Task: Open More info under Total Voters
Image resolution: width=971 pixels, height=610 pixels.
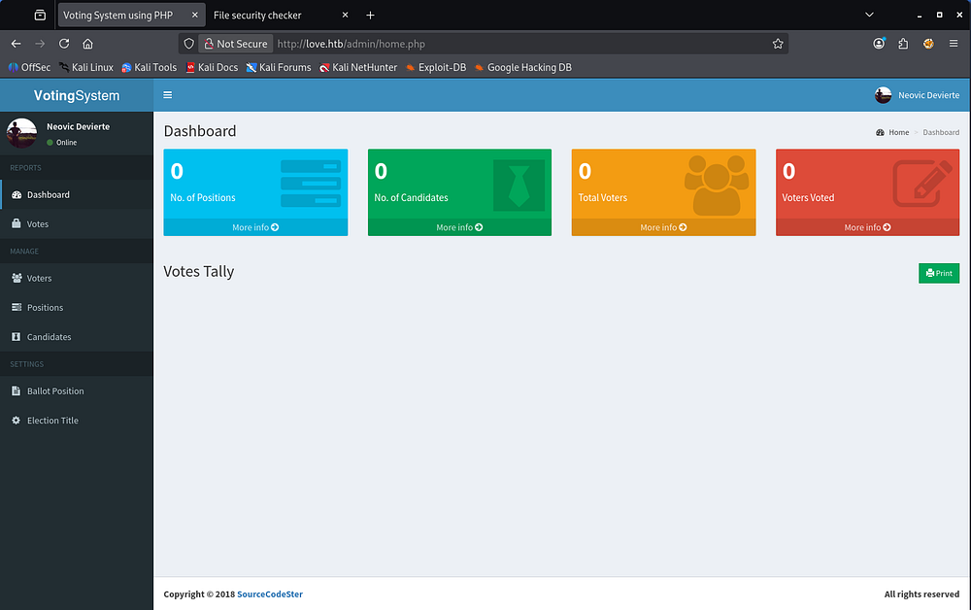Action: pyautogui.click(x=663, y=227)
